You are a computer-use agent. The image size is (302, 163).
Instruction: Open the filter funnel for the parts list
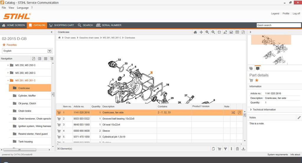(x=225, y=149)
